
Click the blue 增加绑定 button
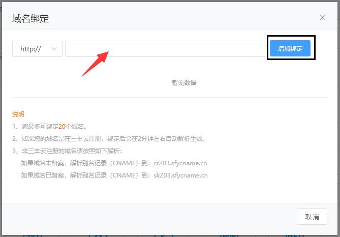click(x=290, y=48)
